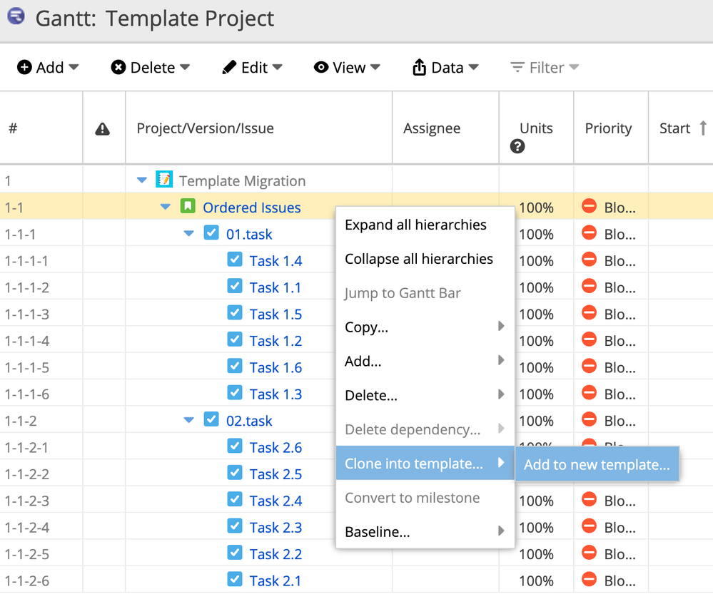
Task: Open the Data dropdown menu
Action: coord(445,67)
